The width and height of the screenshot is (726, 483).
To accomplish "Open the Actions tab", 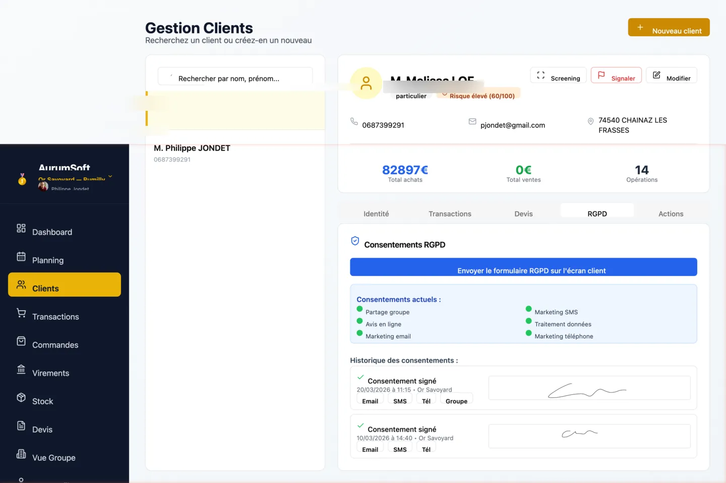I will point(671,214).
